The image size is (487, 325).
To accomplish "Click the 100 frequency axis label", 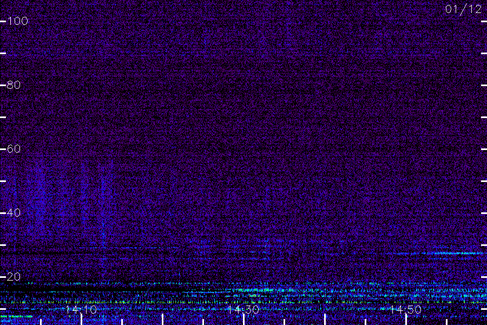I will pos(17,21).
